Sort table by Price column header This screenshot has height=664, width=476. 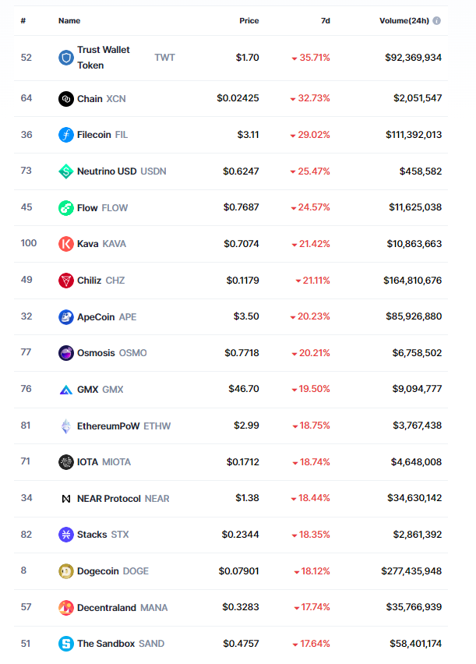pos(249,21)
